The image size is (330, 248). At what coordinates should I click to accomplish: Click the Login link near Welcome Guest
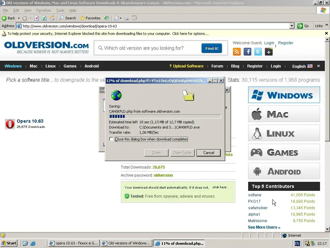point(269,43)
